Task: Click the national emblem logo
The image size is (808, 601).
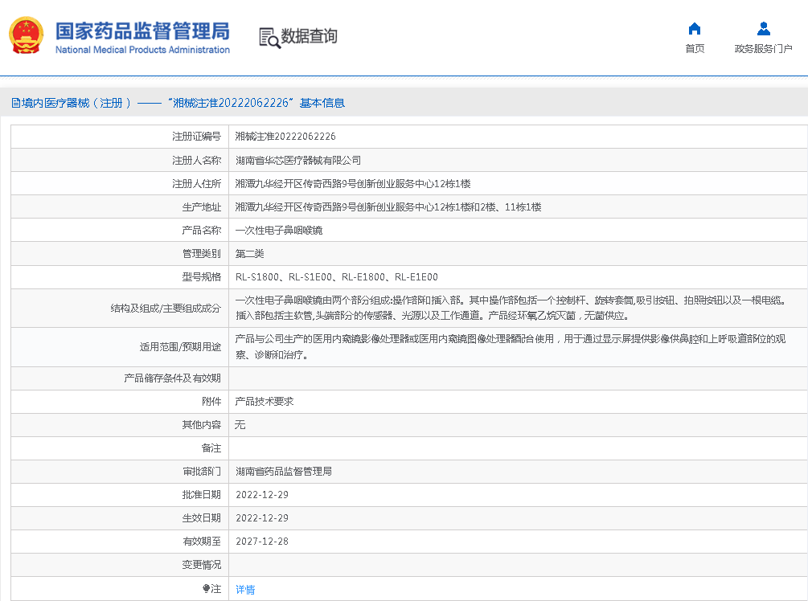Action: [26, 36]
